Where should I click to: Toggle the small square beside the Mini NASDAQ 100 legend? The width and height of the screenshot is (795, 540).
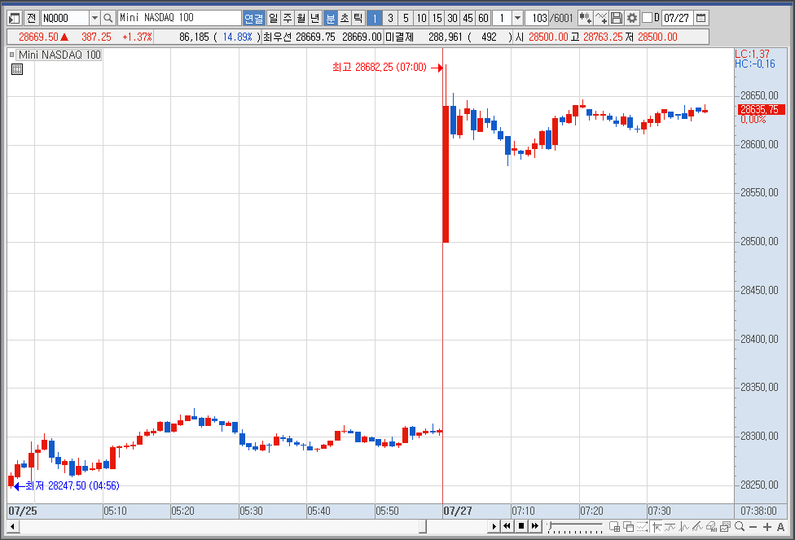click(x=11, y=55)
